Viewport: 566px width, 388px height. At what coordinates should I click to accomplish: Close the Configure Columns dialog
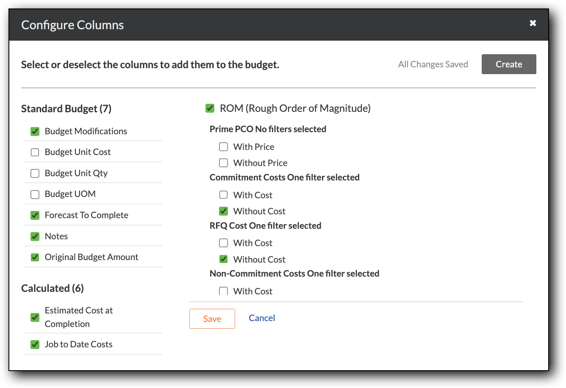point(533,23)
